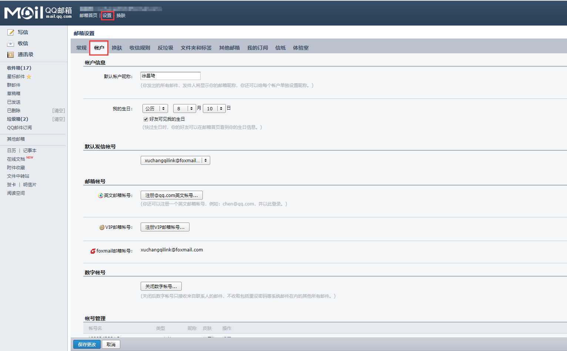Switch to the 帐户 settings tab
The height and width of the screenshot is (351, 567).
99,48
